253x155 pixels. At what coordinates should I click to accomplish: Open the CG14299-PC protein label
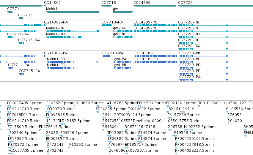[x=146, y=53]
